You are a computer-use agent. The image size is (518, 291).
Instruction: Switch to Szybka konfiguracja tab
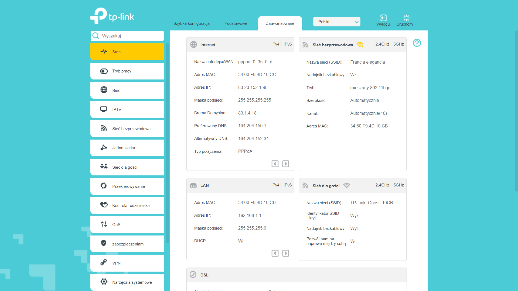tap(192, 23)
